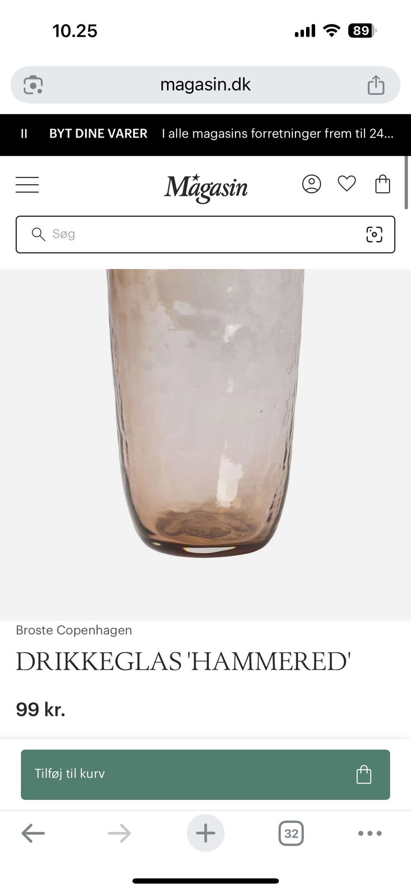Tap the visual search camera icon in the search field
The width and height of the screenshot is (411, 892).
pos(374,234)
